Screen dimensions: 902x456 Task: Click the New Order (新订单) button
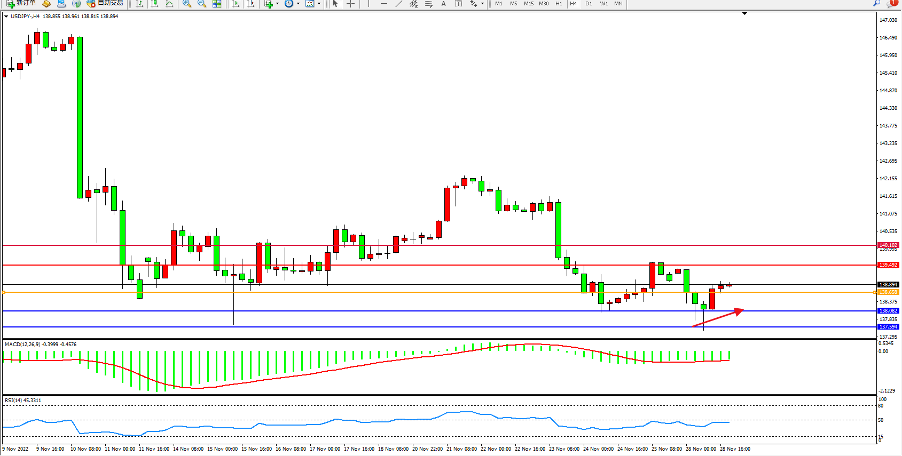coord(21,3)
